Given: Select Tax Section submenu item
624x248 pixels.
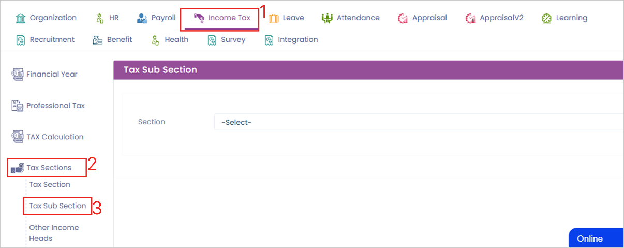Looking at the screenshot, I should [50, 185].
